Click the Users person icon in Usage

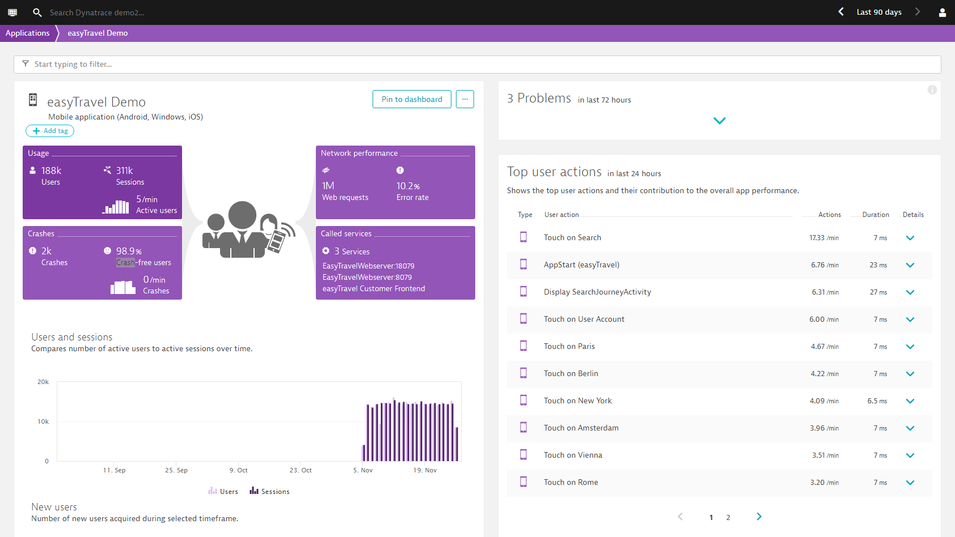[32, 170]
